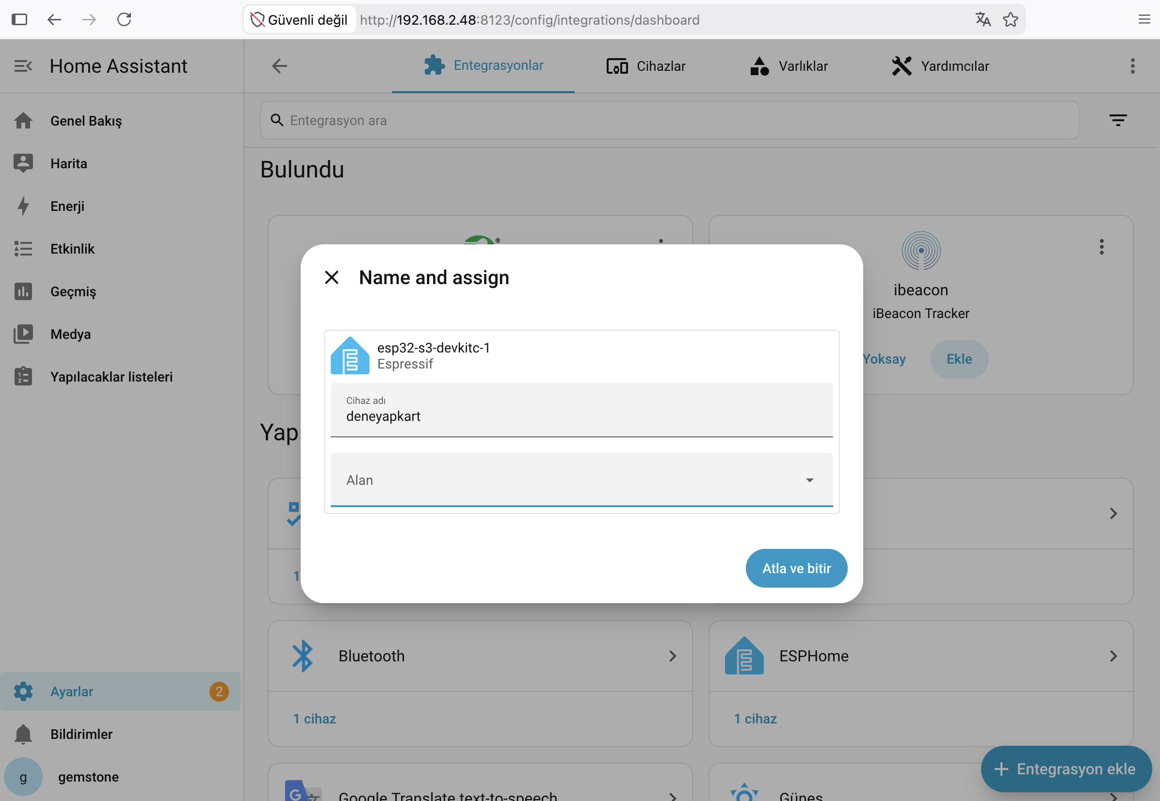Open the 1 cihaz link under ESPHome
The height and width of the screenshot is (801, 1160).
pos(756,719)
